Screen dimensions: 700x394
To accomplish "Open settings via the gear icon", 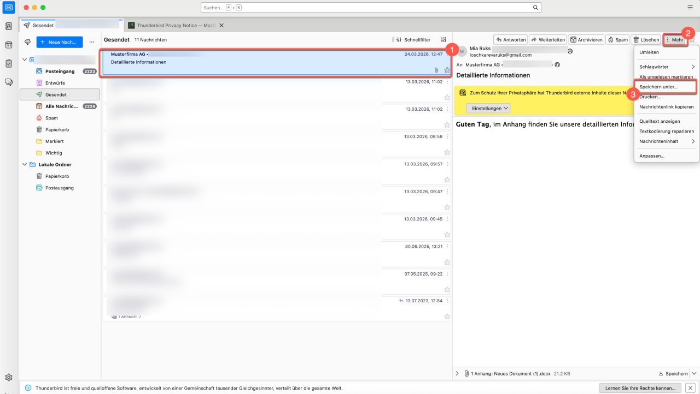I will click(9, 377).
